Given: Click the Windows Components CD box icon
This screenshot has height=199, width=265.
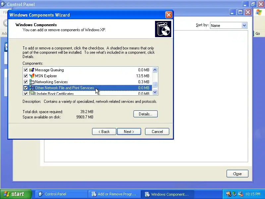Looking at the screenshot, I should pyautogui.click(x=163, y=29).
